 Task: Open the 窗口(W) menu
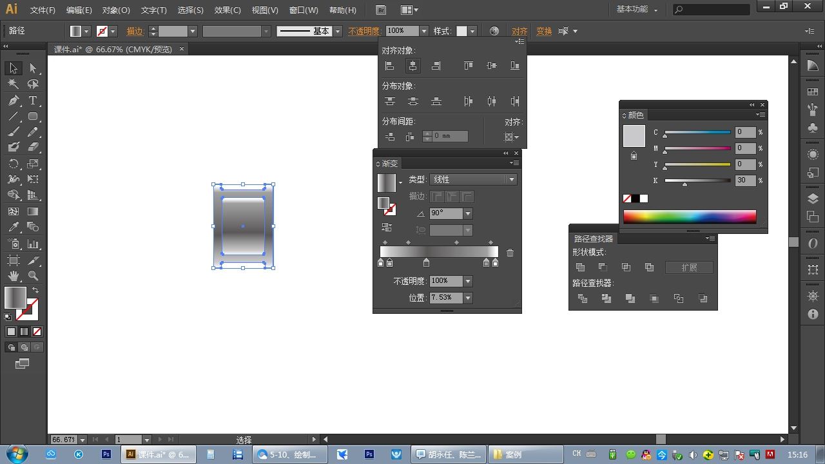coord(304,10)
